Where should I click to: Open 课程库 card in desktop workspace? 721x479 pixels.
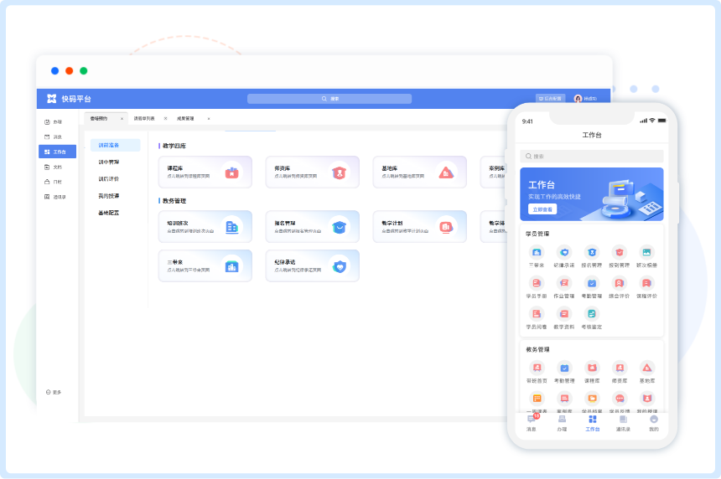click(x=205, y=172)
